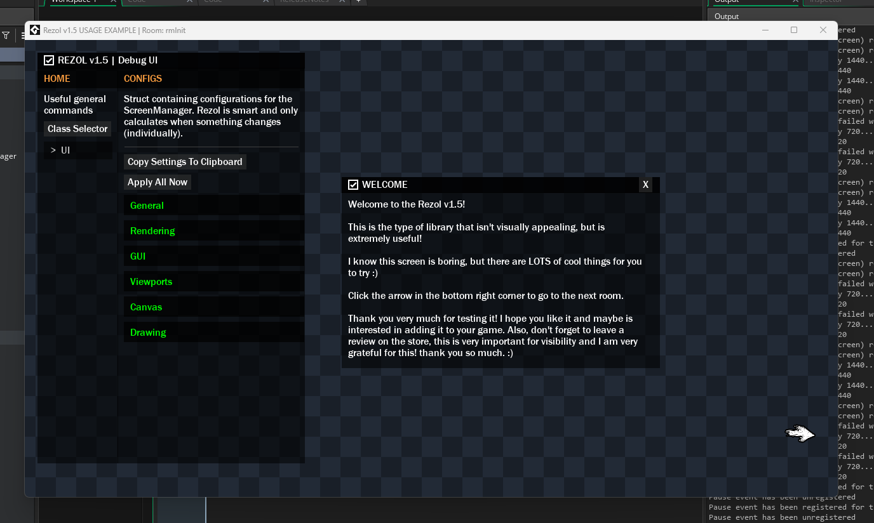
Task: Toggle the REZOL v1.5 Debug UI checkbox
Action: click(49, 60)
